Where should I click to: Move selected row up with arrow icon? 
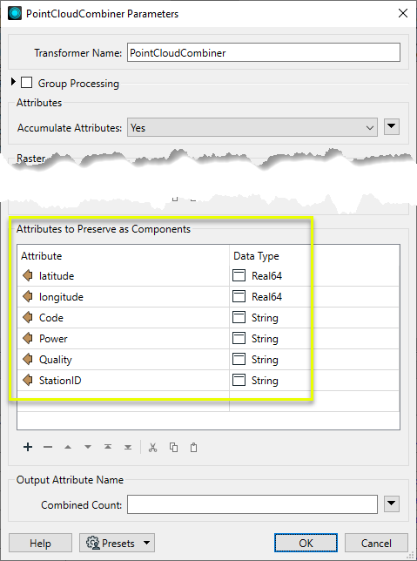pyautogui.click(x=68, y=447)
